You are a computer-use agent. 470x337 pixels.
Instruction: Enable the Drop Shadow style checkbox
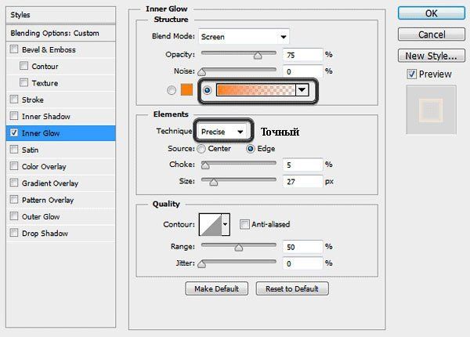pyautogui.click(x=14, y=233)
